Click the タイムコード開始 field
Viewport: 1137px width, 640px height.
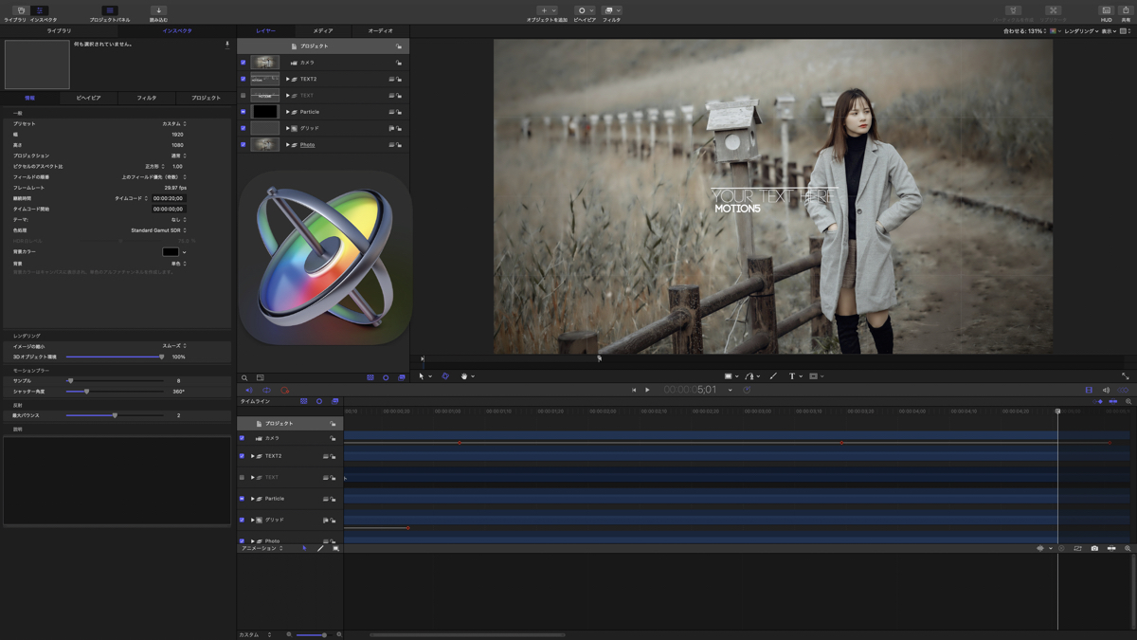pyautogui.click(x=169, y=209)
